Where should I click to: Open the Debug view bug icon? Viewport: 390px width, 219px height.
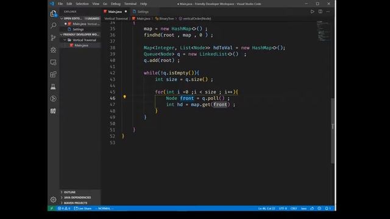53,50
